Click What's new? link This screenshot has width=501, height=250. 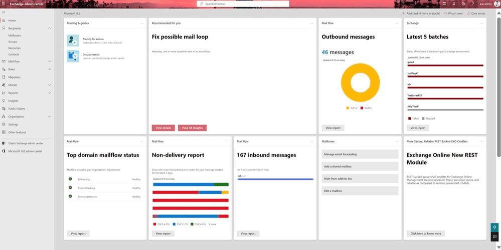[453, 13]
